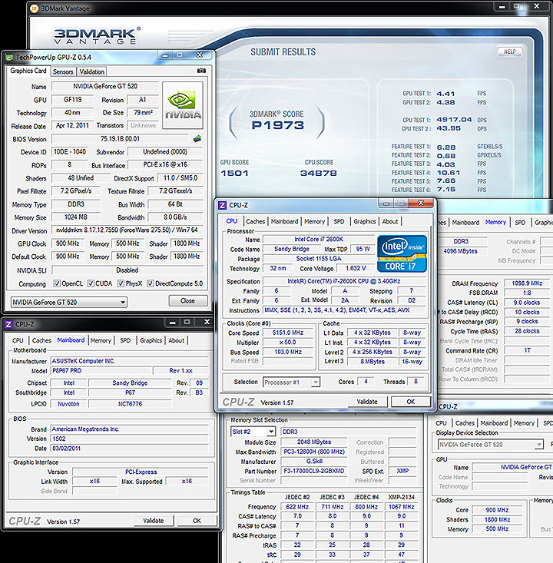Select Caches tab in Mainboard CPU-Z window
This screenshot has height=563, width=553.
click(41, 340)
